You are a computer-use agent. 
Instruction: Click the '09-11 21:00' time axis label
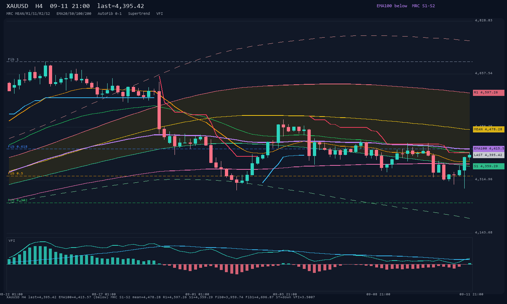point(472,294)
